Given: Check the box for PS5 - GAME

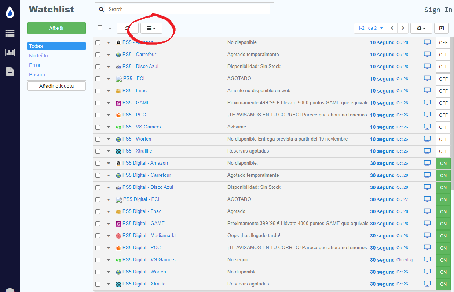Looking at the screenshot, I should click(x=98, y=103).
